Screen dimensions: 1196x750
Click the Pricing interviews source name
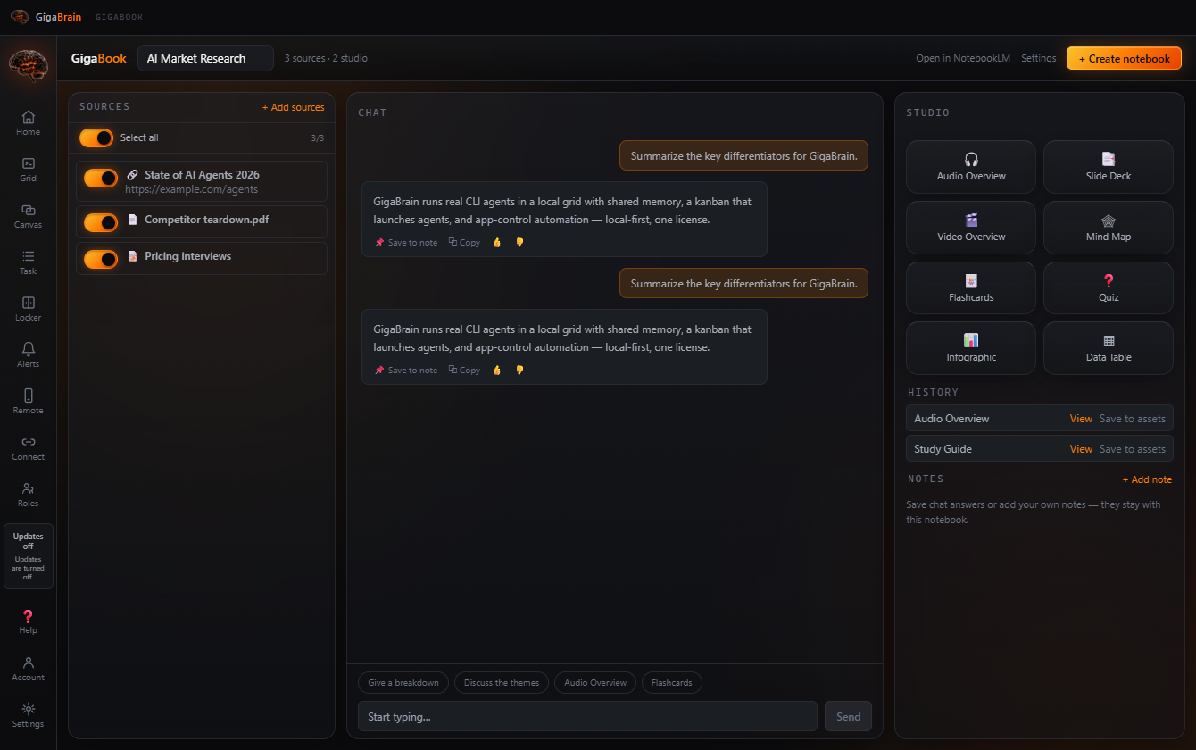click(x=187, y=256)
